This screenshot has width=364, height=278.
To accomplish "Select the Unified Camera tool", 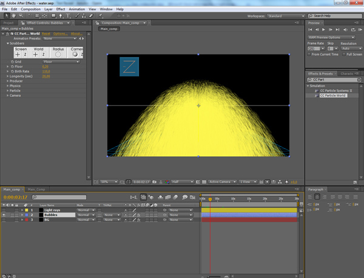I will coord(37,16).
